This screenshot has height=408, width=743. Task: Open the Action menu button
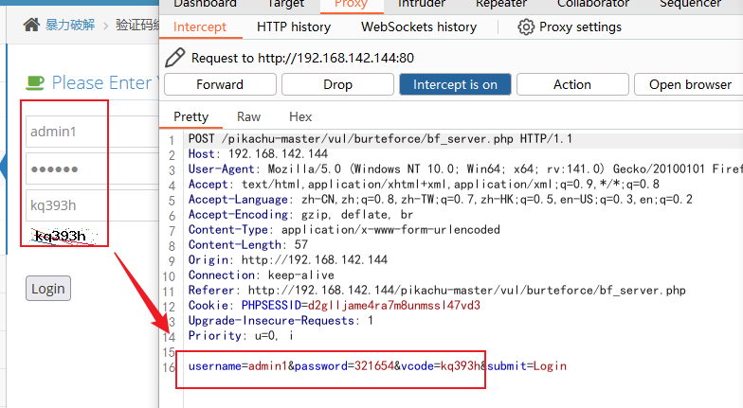(x=572, y=85)
